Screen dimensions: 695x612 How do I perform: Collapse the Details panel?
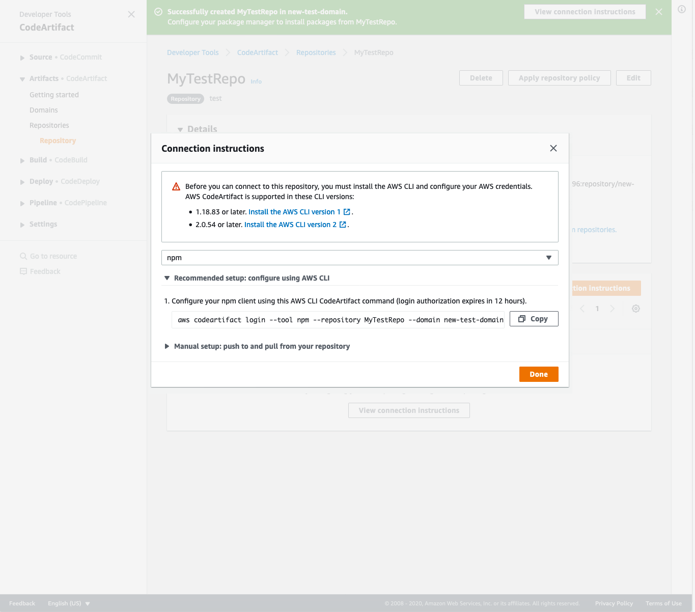coord(180,129)
